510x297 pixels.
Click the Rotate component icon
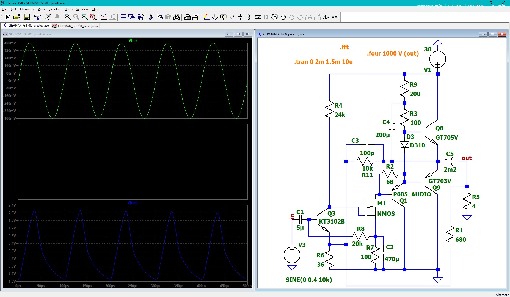point(309,17)
